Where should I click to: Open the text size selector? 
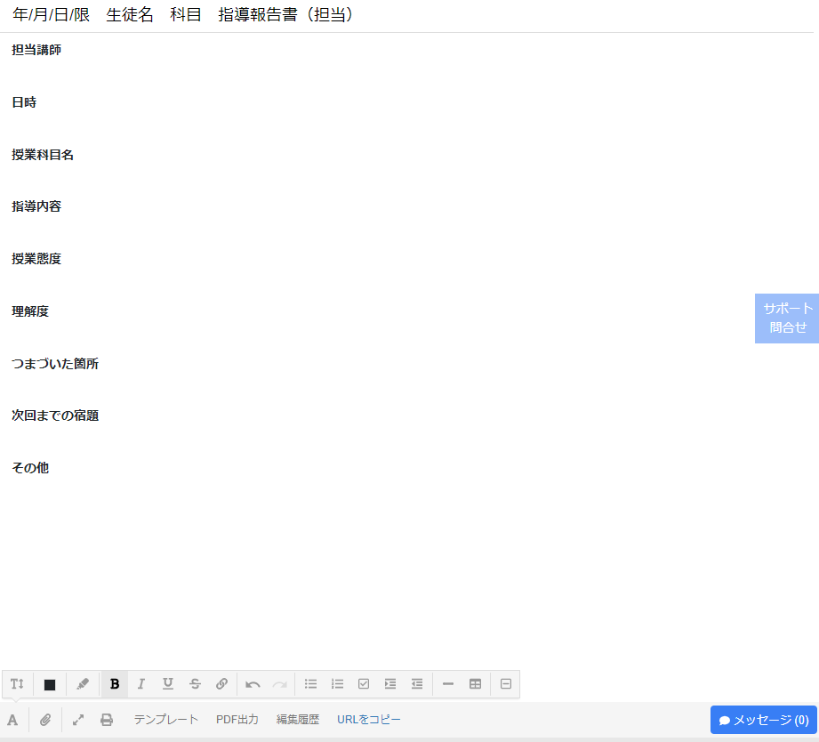[17, 684]
